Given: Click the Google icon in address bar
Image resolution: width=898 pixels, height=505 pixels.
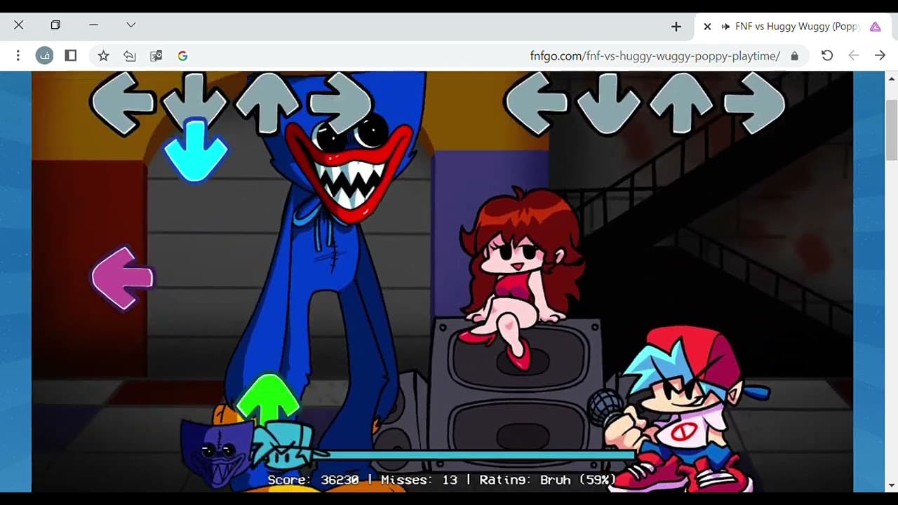Looking at the screenshot, I should click(x=182, y=55).
